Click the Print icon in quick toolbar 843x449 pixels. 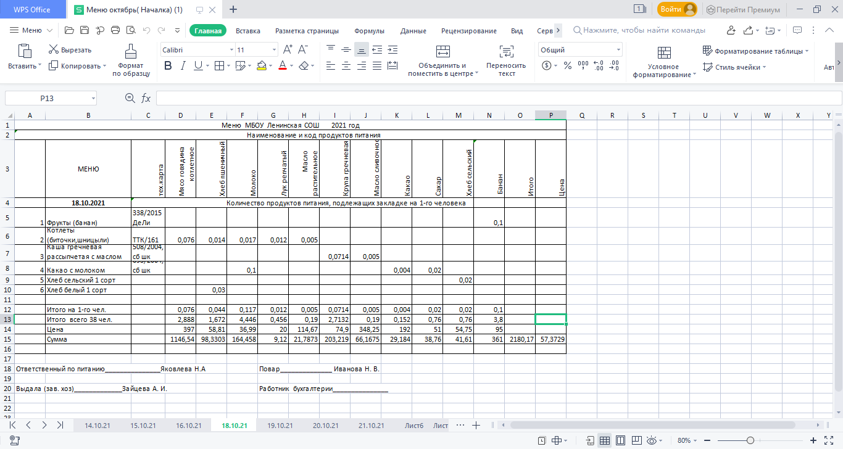point(115,30)
